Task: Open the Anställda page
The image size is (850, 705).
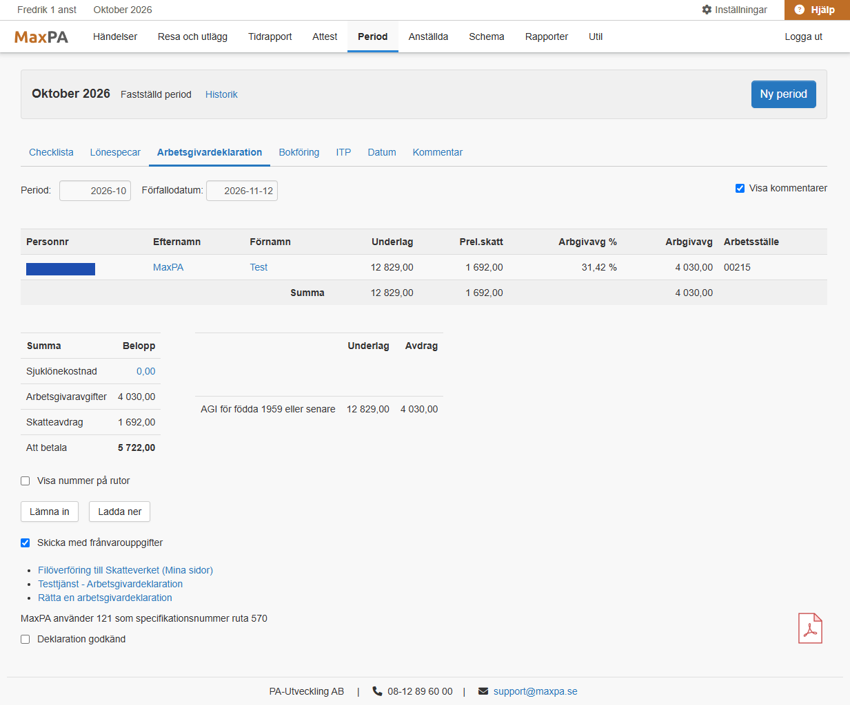Action: (x=428, y=36)
